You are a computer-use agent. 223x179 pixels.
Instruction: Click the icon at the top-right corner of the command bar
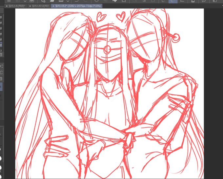pos(215,1)
